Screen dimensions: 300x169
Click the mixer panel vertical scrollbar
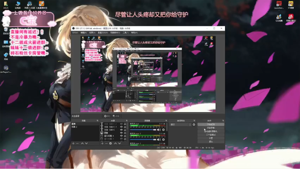pyautogui.click(x=167, y=127)
